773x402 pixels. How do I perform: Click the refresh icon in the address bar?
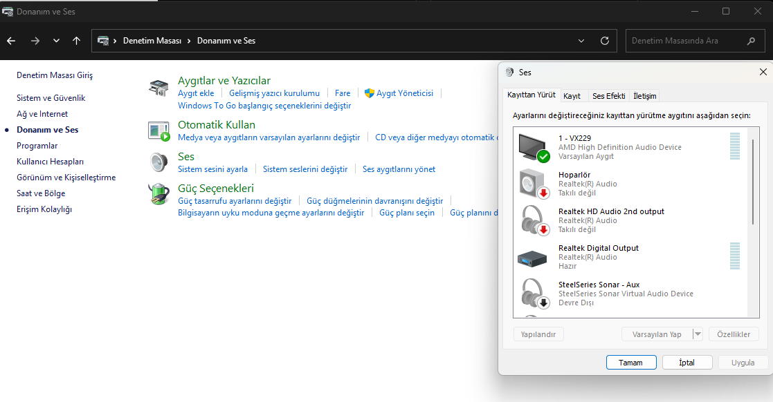(x=605, y=41)
